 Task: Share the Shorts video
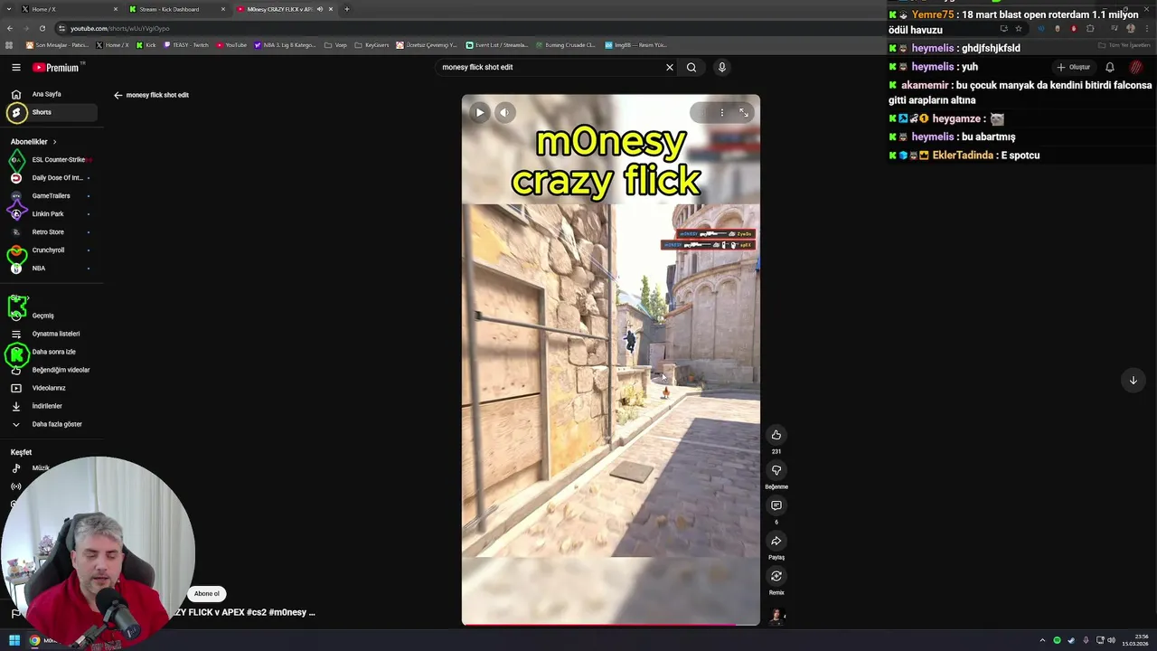click(776, 541)
